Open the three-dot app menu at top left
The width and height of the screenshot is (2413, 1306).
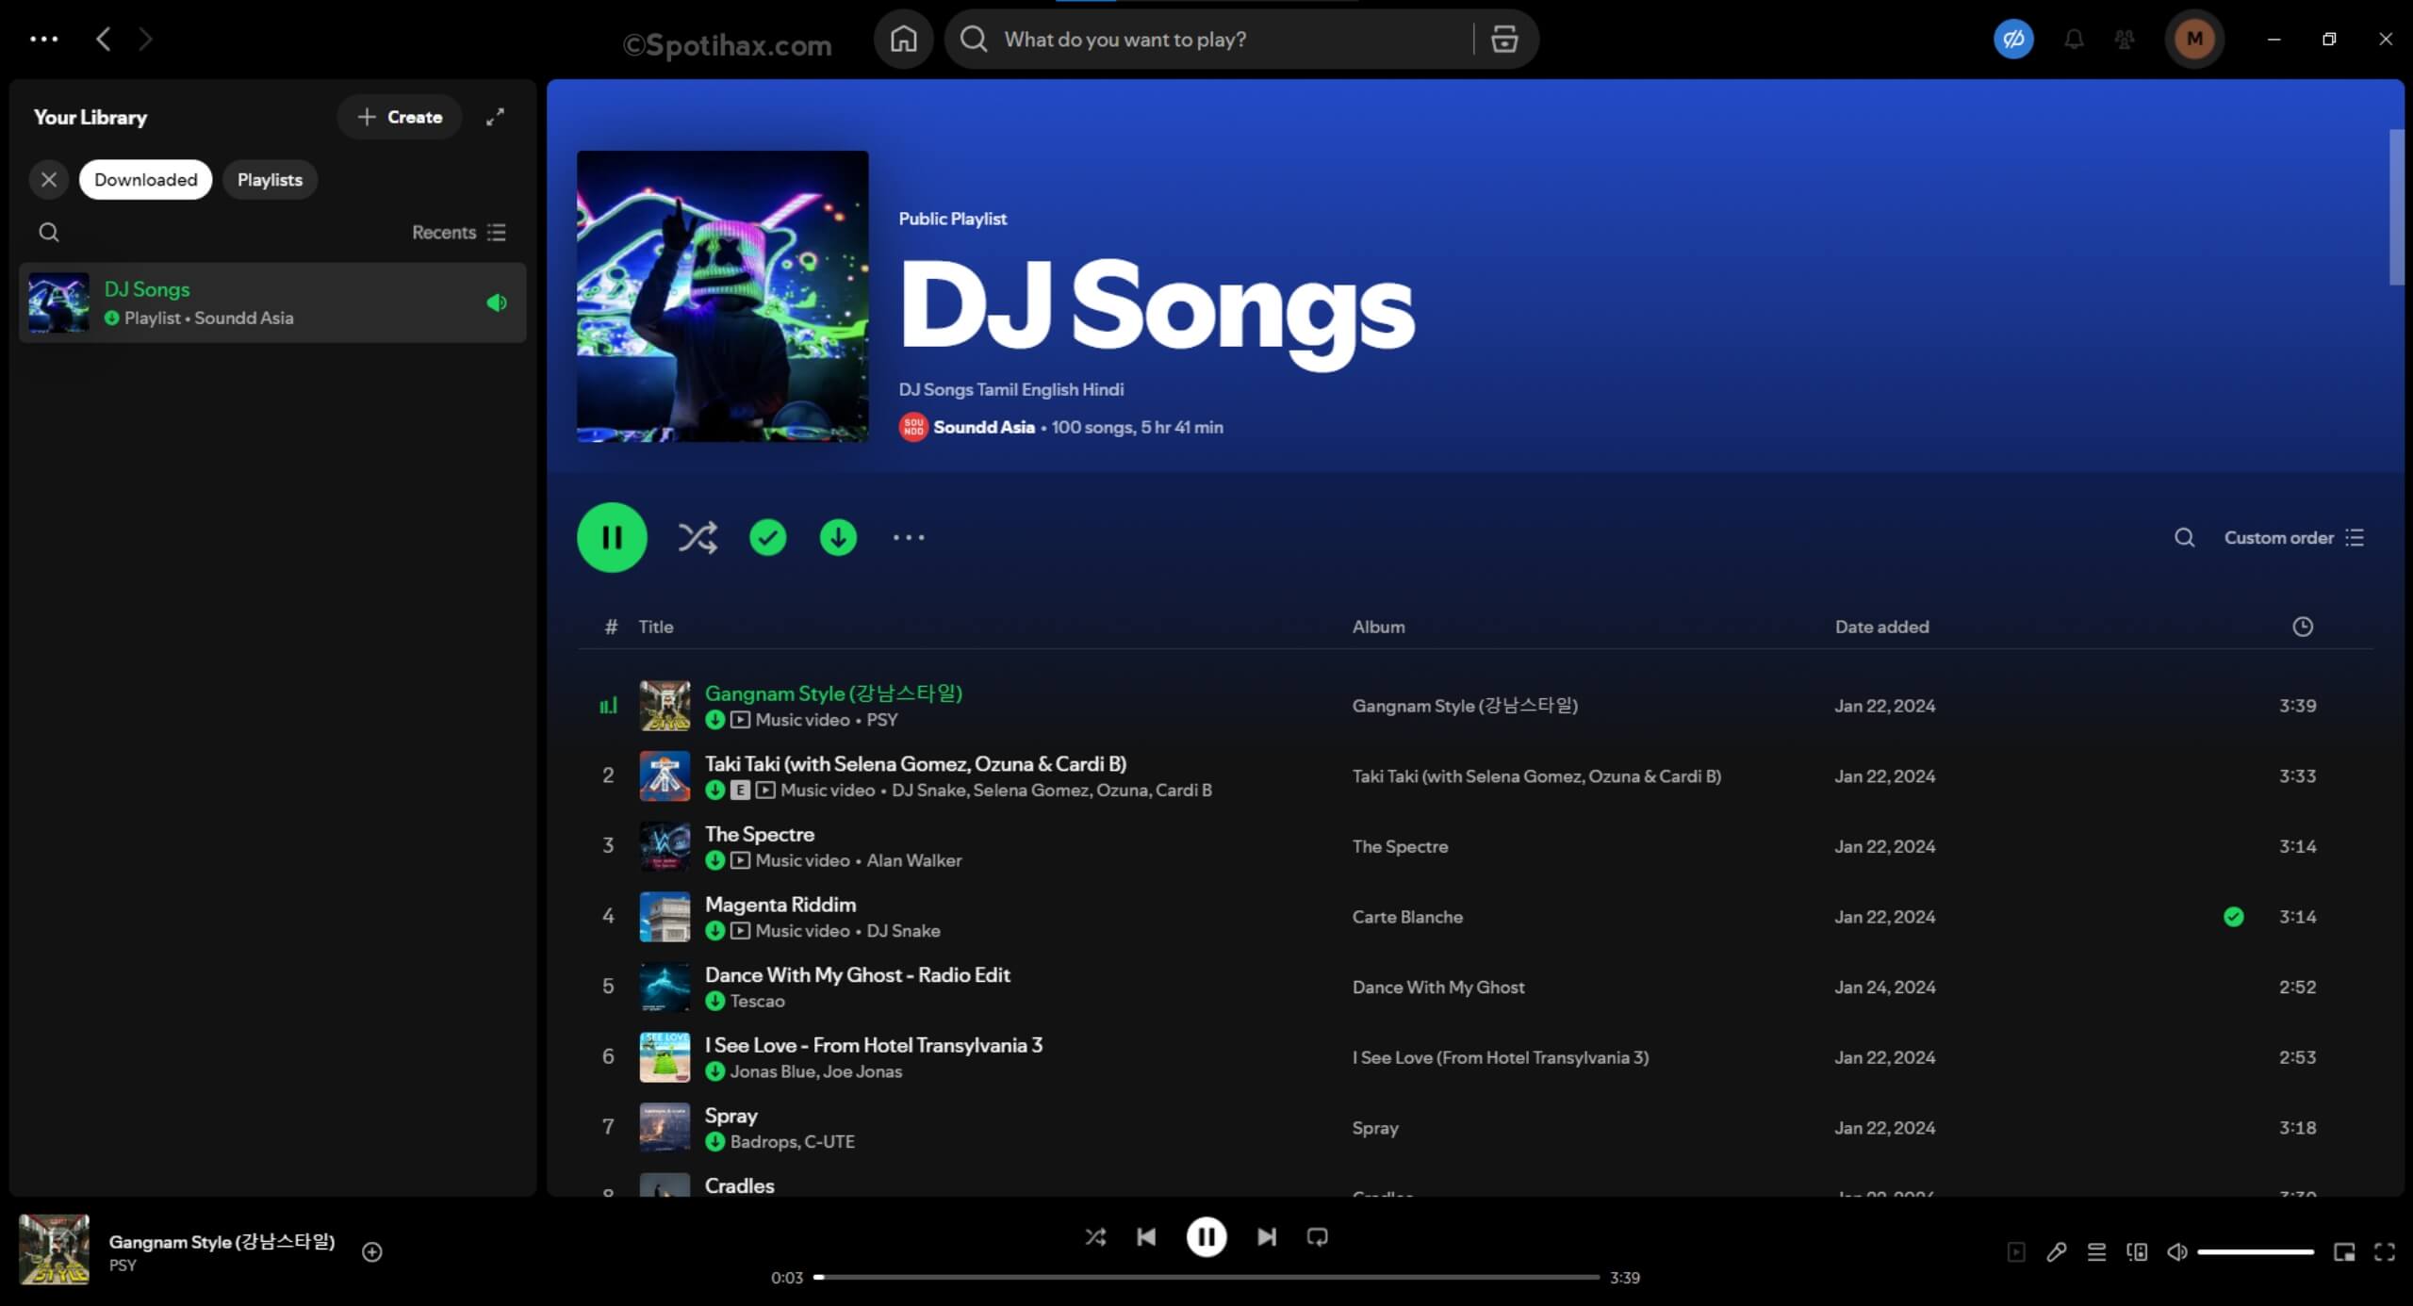point(43,39)
